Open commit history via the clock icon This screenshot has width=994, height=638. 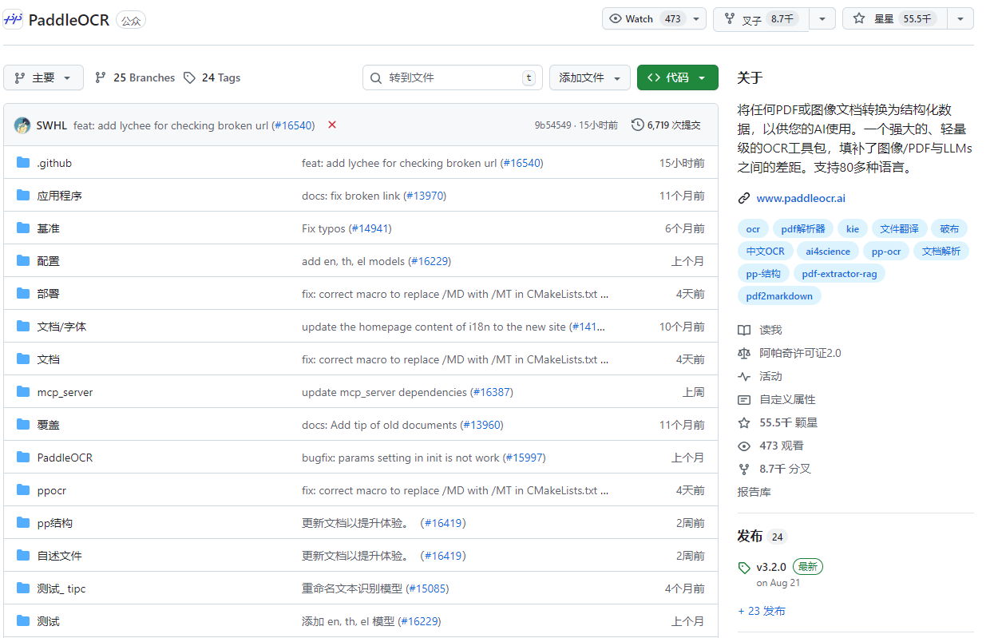(x=637, y=125)
